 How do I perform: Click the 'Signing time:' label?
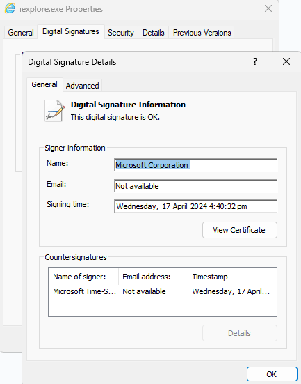[x=68, y=204]
